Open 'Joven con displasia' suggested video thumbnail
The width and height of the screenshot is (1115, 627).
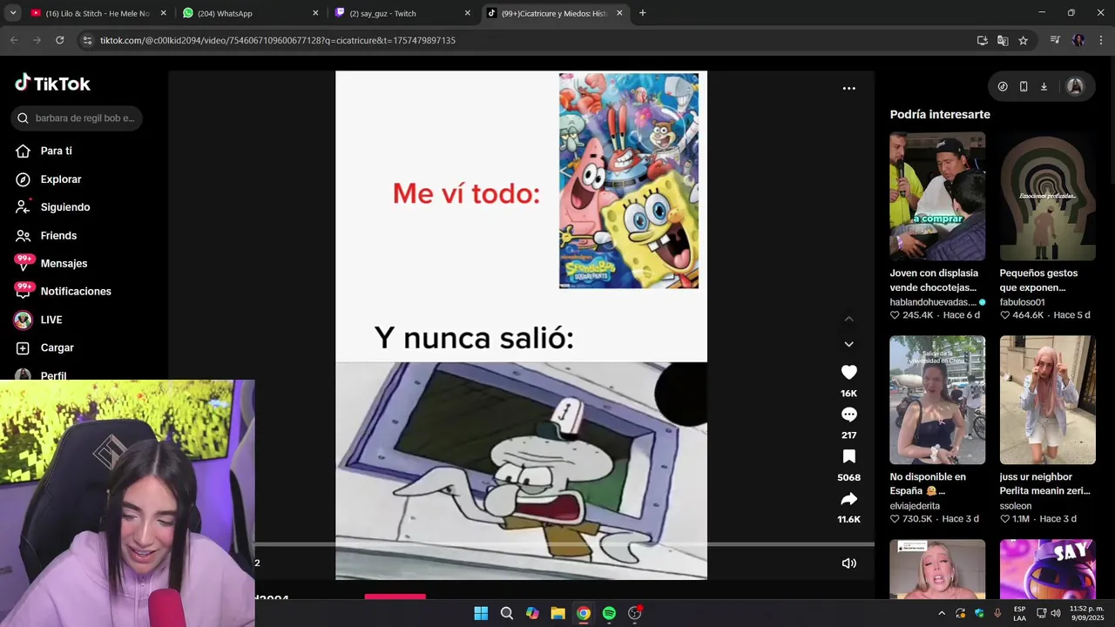click(x=937, y=196)
